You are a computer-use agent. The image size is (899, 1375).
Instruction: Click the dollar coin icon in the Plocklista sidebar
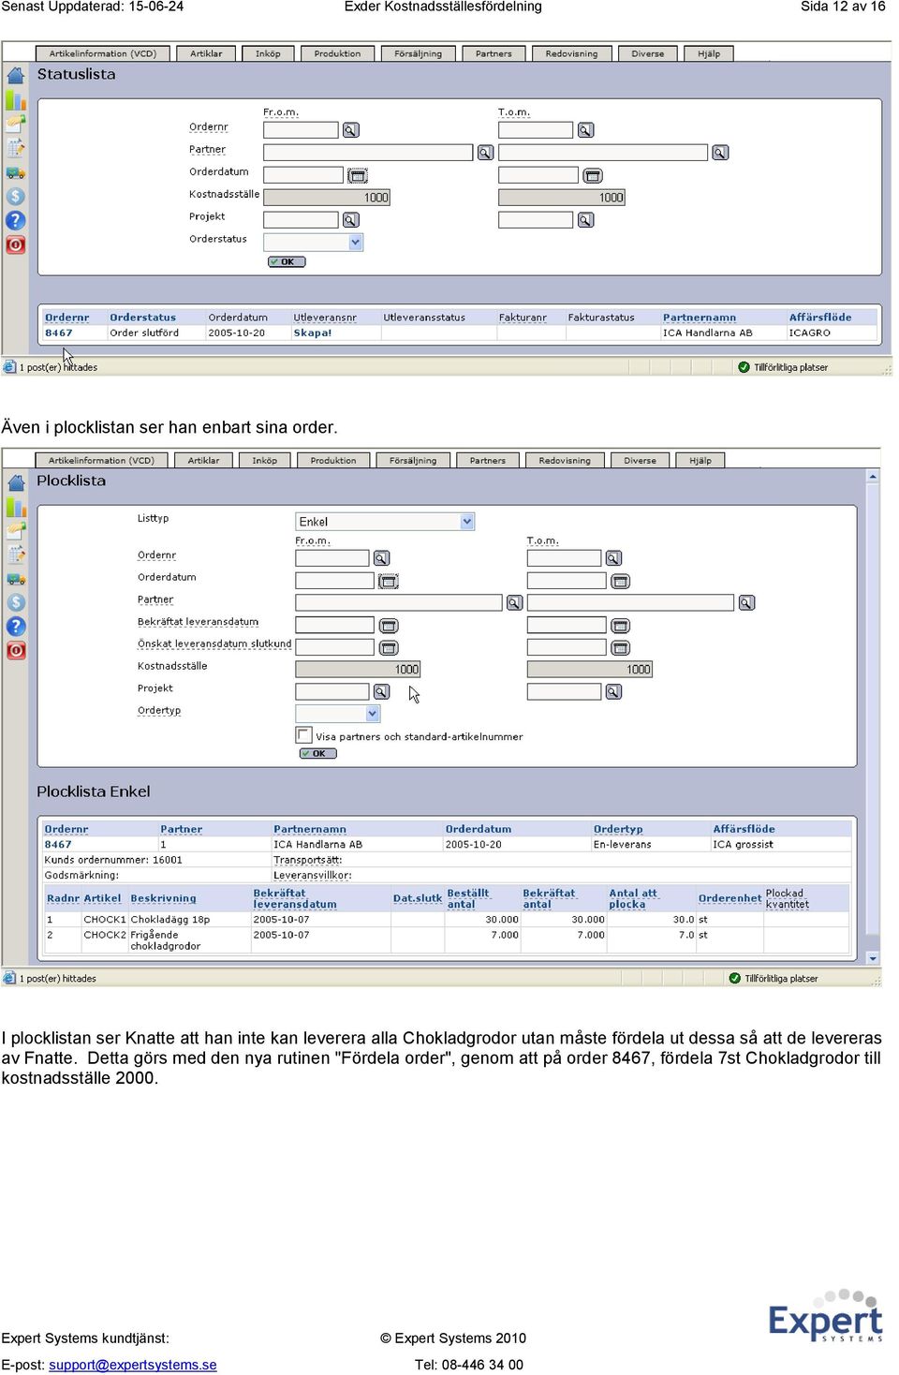(16, 603)
